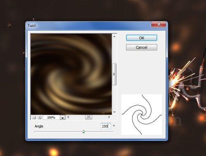This screenshot has width=206, height=156.
Task: Click the vertical scrollbar thumb beside preview
Action: pos(114,74)
